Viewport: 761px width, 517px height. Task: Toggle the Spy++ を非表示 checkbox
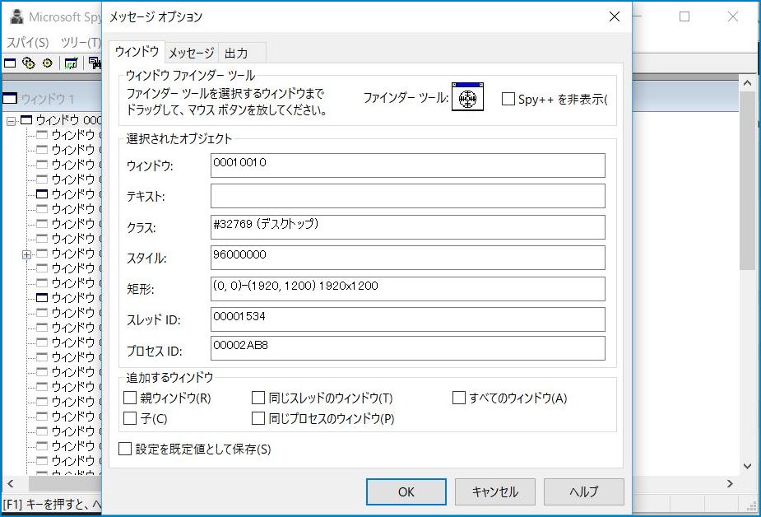point(508,99)
